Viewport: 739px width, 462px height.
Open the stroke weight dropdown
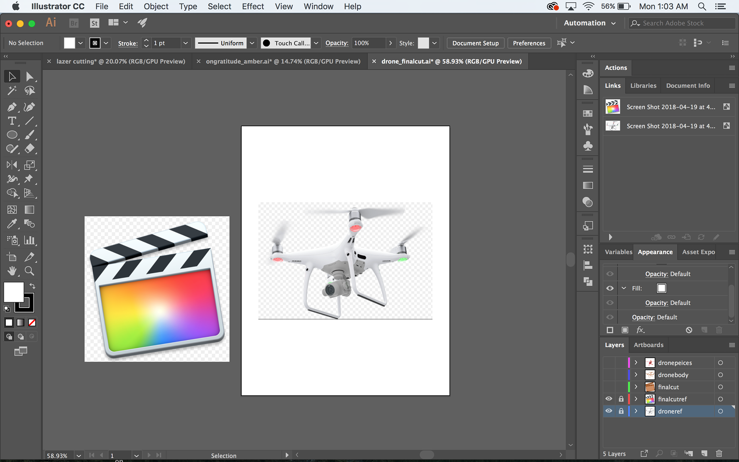pyautogui.click(x=186, y=43)
